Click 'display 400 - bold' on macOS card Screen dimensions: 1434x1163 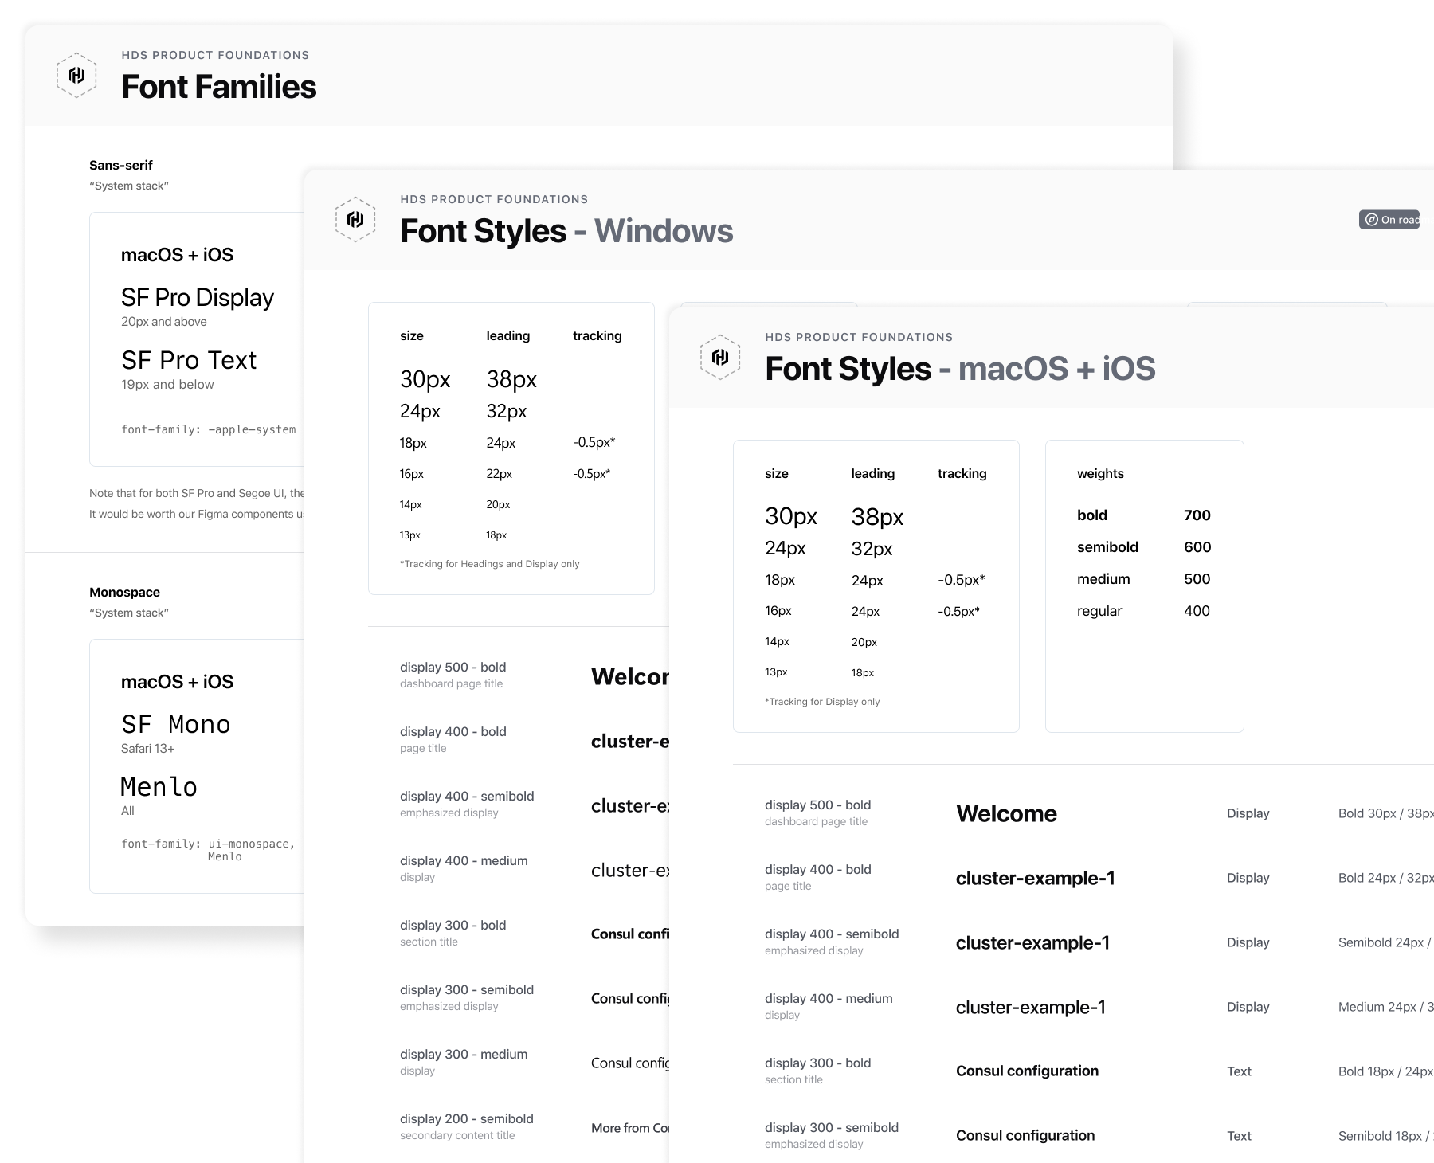click(817, 870)
